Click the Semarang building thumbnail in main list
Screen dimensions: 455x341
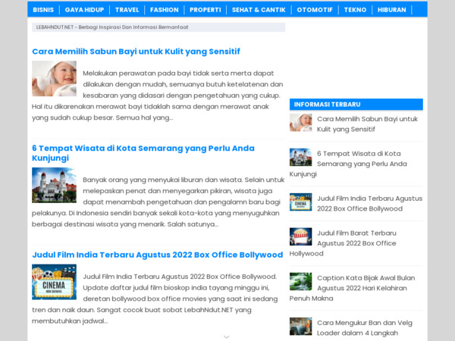coord(54,185)
